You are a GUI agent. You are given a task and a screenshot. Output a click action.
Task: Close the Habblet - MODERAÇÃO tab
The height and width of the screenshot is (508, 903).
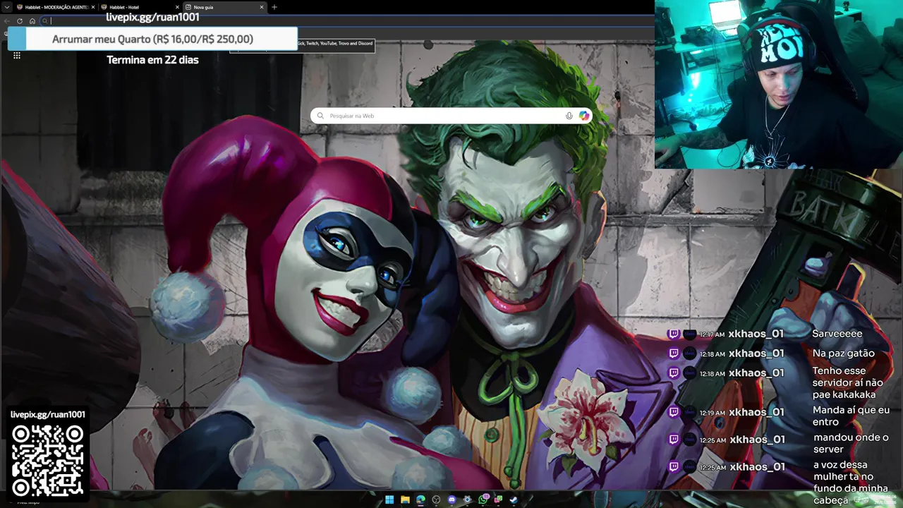93,7
